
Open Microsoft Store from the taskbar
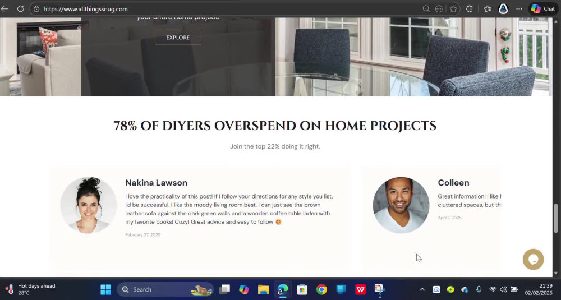pos(302,290)
